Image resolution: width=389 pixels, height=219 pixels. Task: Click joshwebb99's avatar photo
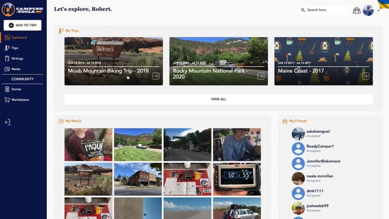point(298,208)
